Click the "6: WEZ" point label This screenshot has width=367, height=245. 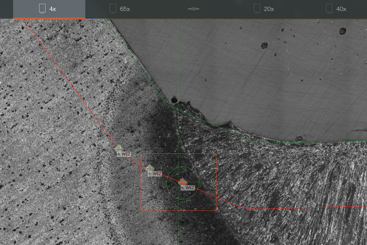187,188
